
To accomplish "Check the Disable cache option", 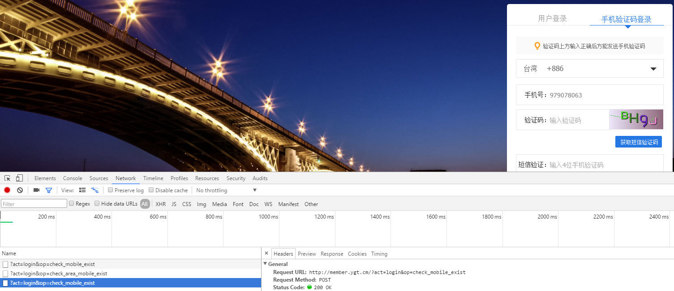I will coord(151,190).
